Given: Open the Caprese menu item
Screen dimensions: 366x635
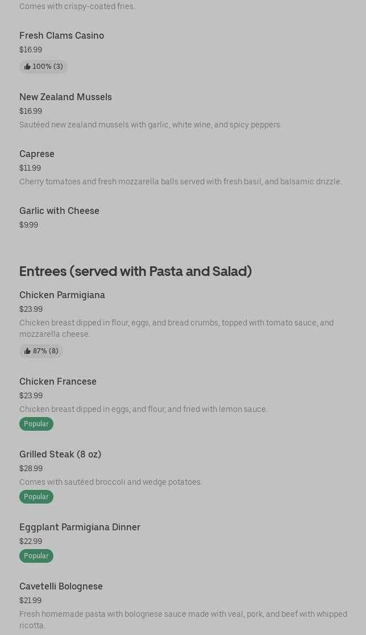Looking at the screenshot, I should 37,154.
